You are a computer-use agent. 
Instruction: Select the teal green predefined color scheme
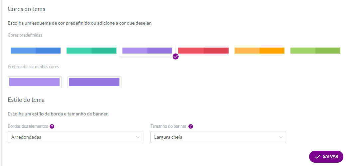[91, 51]
